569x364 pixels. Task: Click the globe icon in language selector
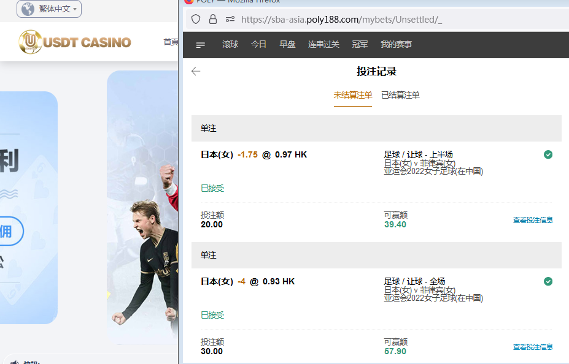28,9
